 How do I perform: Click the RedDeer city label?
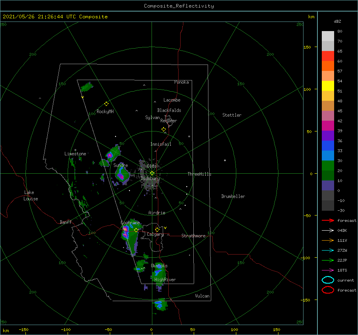[x=169, y=121]
